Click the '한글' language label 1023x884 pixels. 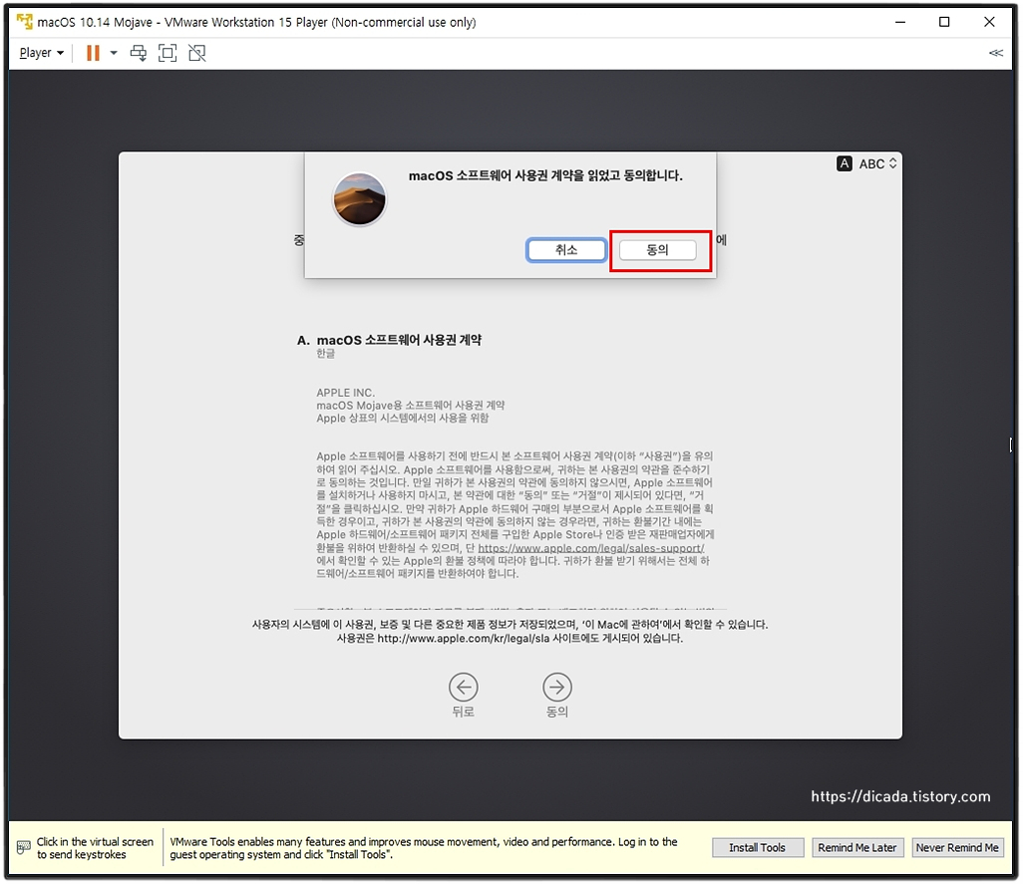[x=326, y=354]
